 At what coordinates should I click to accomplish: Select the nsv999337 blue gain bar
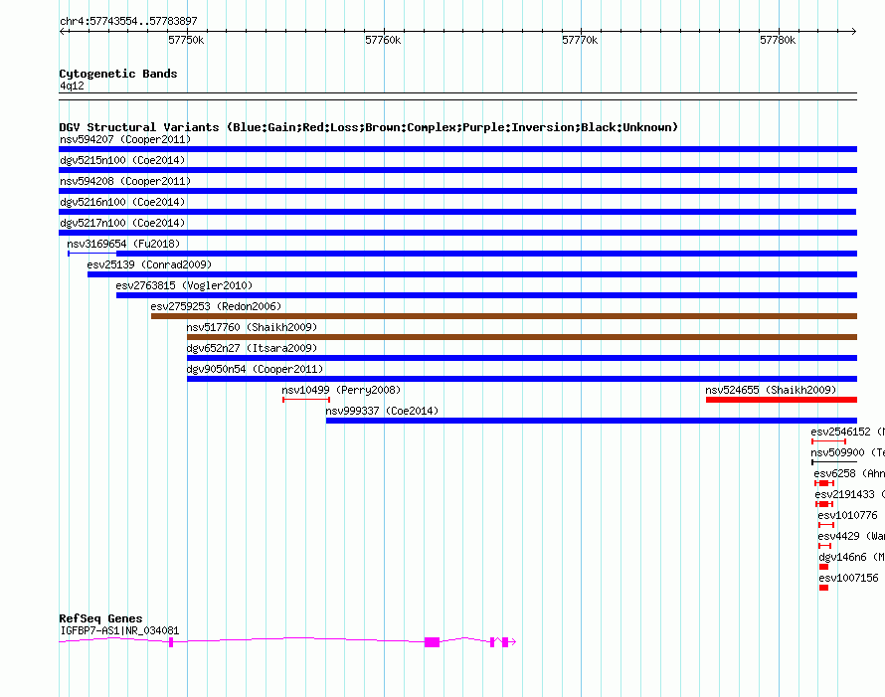[592, 421]
